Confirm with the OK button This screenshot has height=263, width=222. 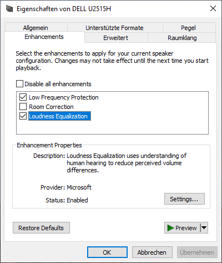coord(107,252)
